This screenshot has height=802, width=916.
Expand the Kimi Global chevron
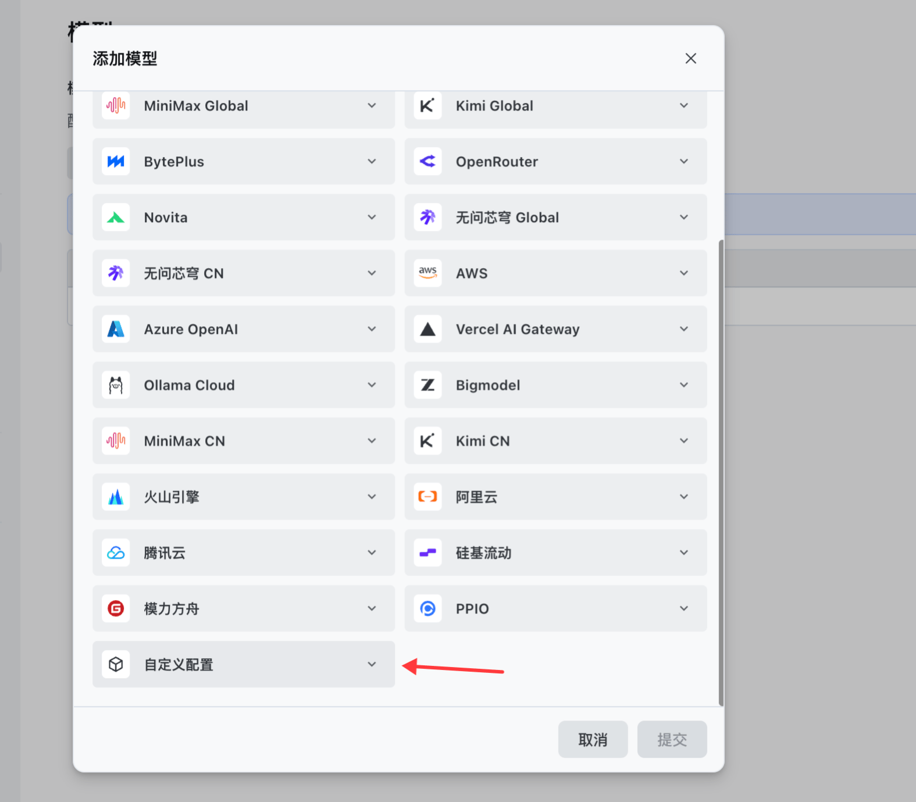(684, 106)
